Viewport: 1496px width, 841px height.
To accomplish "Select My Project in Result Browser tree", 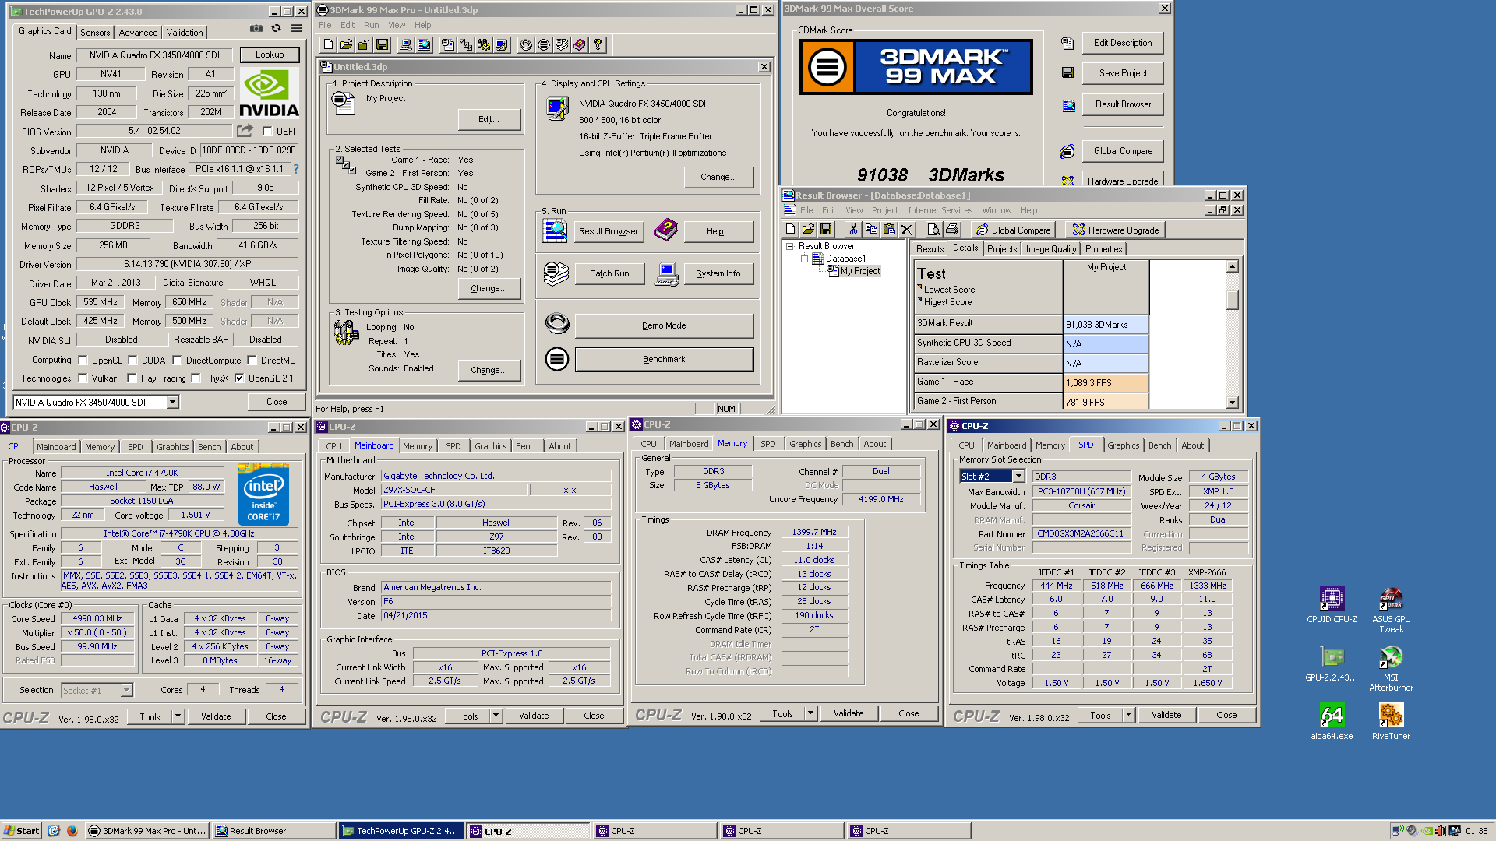I will click(x=860, y=271).
